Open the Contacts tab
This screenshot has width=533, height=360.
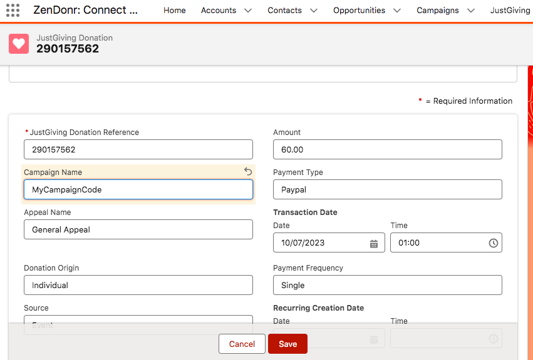[x=284, y=11]
